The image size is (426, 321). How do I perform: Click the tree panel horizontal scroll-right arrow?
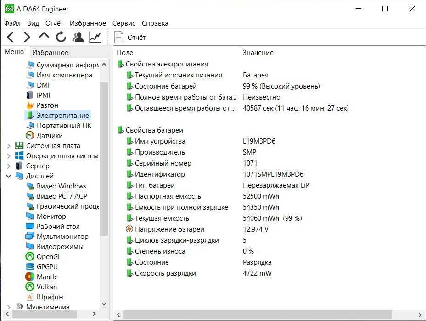point(94,314)
